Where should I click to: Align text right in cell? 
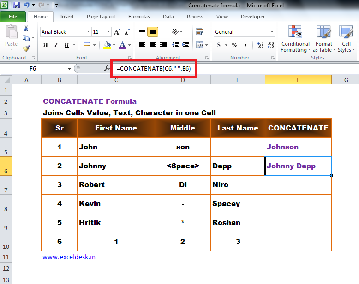(x=163, y=45)
